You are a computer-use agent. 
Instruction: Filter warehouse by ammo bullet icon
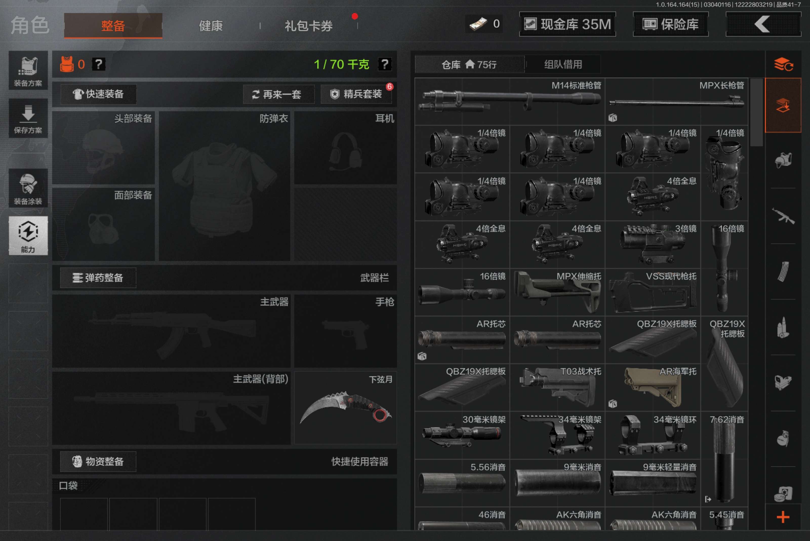pyautogui.click(x=783, y=327)
